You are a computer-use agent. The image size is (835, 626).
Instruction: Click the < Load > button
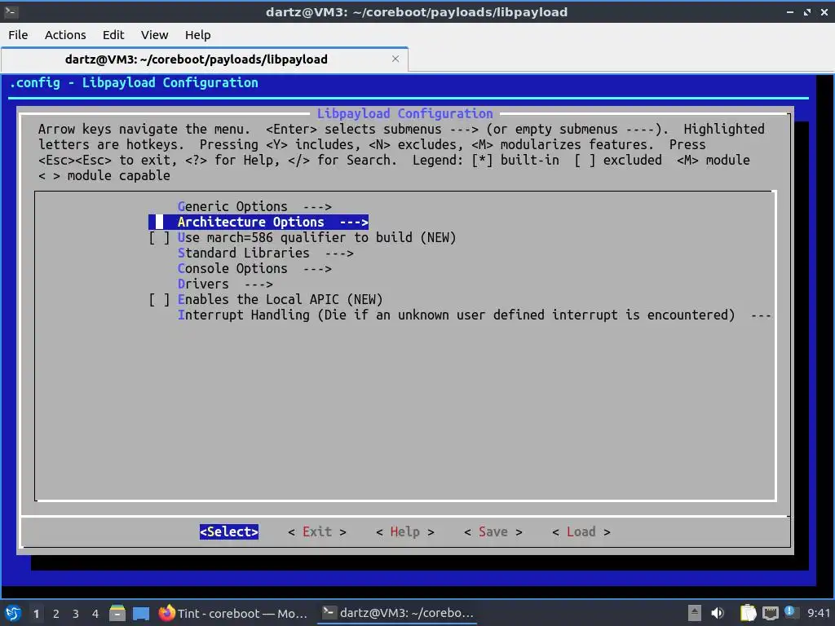click(581, 531)
